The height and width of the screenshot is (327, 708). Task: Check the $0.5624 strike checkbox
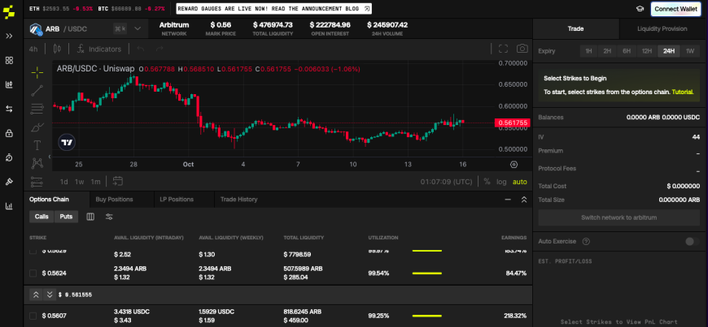coord(33,273)
